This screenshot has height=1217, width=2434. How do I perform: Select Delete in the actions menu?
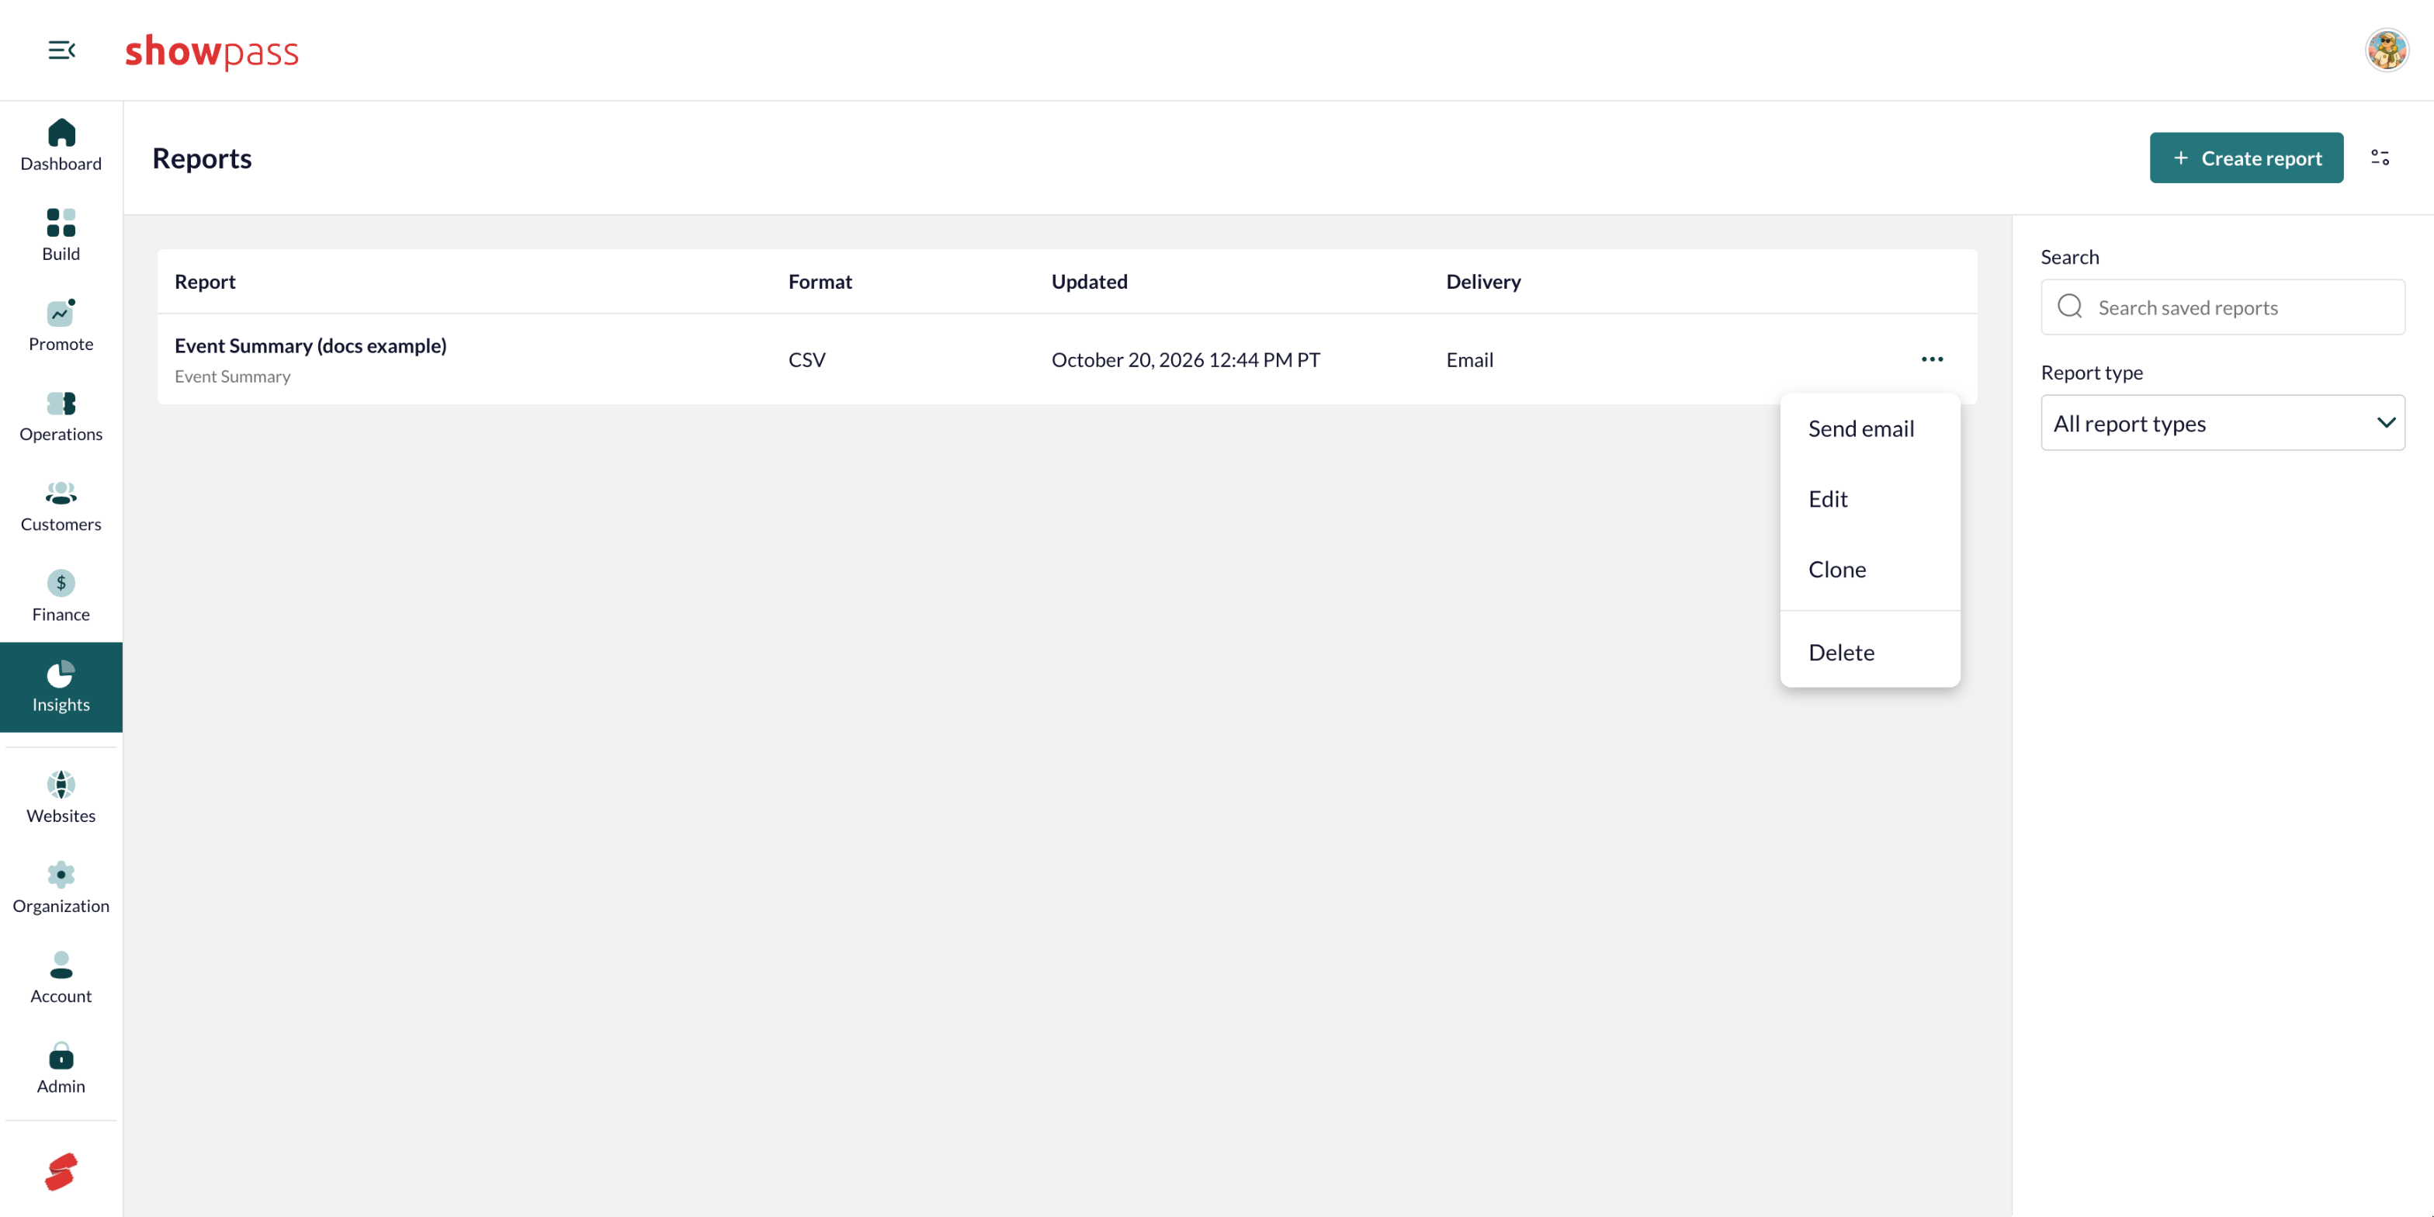(1869, 652)
